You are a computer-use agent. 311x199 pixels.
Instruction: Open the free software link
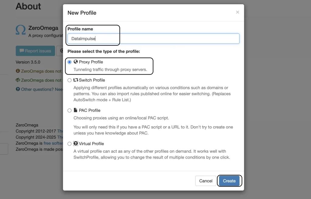(53, 143)
